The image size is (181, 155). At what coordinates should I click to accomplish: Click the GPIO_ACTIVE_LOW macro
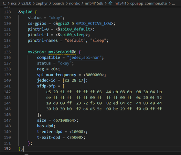pos(93,24)
